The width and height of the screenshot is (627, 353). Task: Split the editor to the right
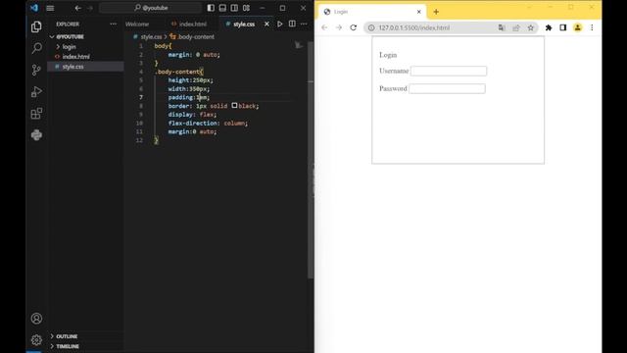coord(292,24)
